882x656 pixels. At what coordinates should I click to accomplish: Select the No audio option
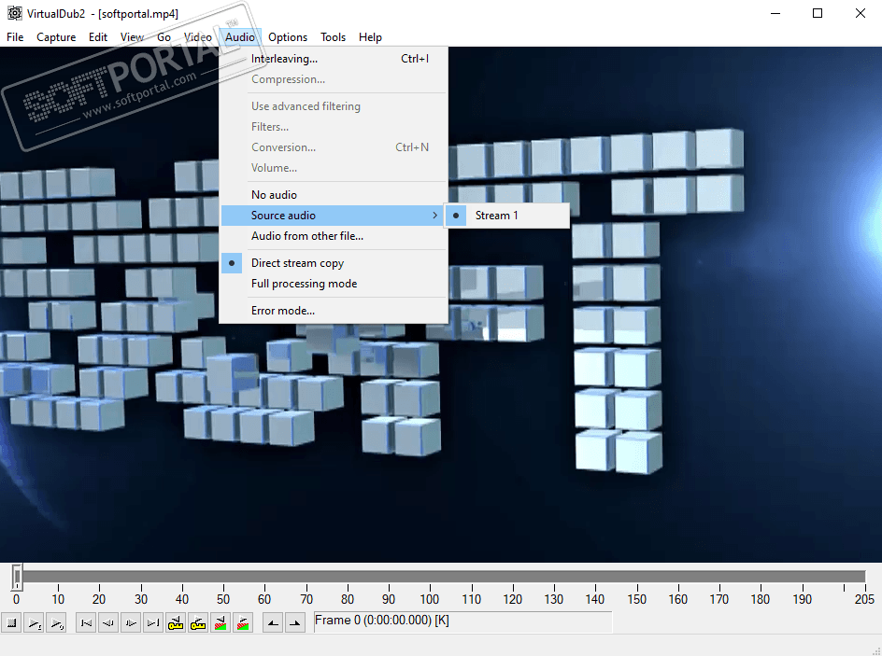(334, 195)
